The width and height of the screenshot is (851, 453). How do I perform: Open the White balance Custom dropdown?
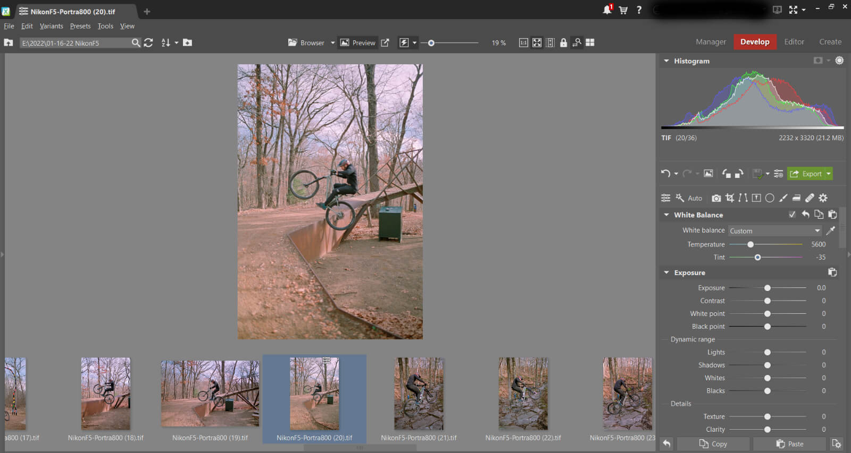click(x=775, y=231)
